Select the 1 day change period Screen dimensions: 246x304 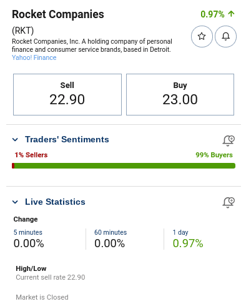[180, 232]
